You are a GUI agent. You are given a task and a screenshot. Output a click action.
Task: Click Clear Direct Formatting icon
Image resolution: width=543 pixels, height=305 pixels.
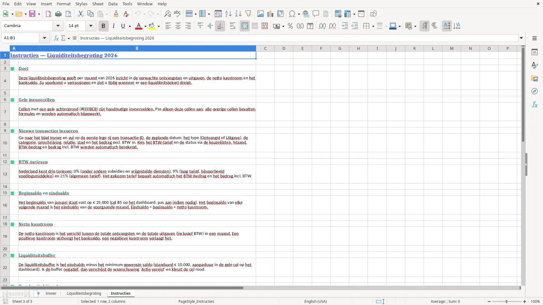(126, 14)
